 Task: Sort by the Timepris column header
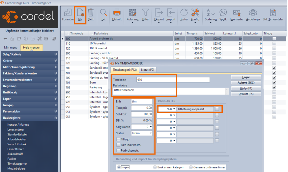(x=194, y=33)
